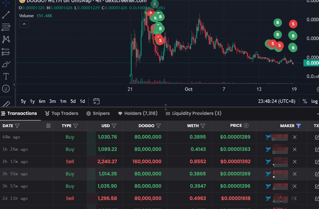
Task: Click the 0.4963 WETH value
Action: pyautogui.click(x=198, y=198)
